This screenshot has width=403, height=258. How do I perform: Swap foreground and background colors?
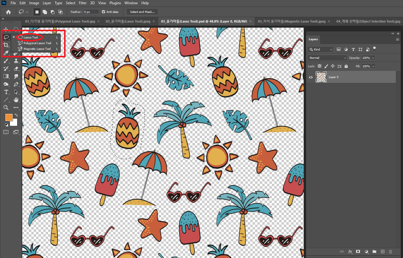(x=16, y=115)
